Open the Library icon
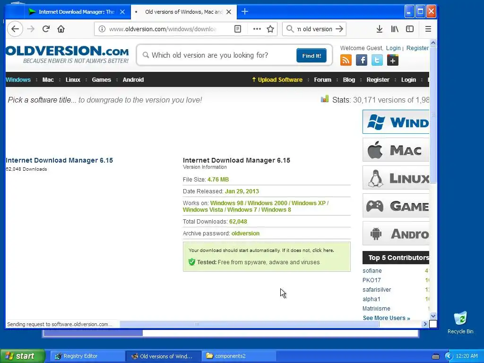This screenshot has height=363, width=484. (395, 29)
